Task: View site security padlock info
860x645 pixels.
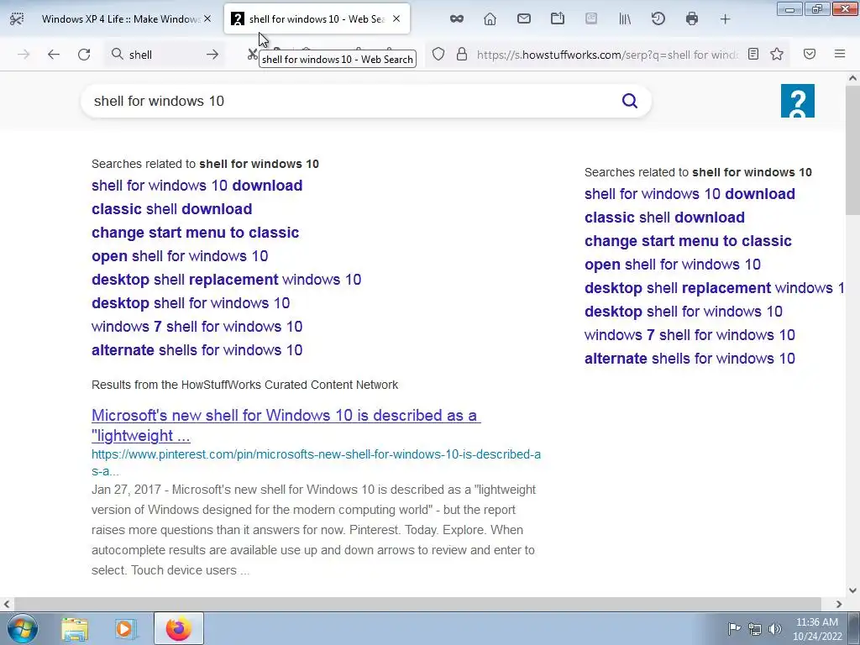Action: (462, 55)
